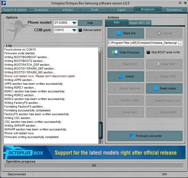This screenshot has height=178, width=188.
Task: Click the Octoplus Box logo banner
Action: (23, 152)
